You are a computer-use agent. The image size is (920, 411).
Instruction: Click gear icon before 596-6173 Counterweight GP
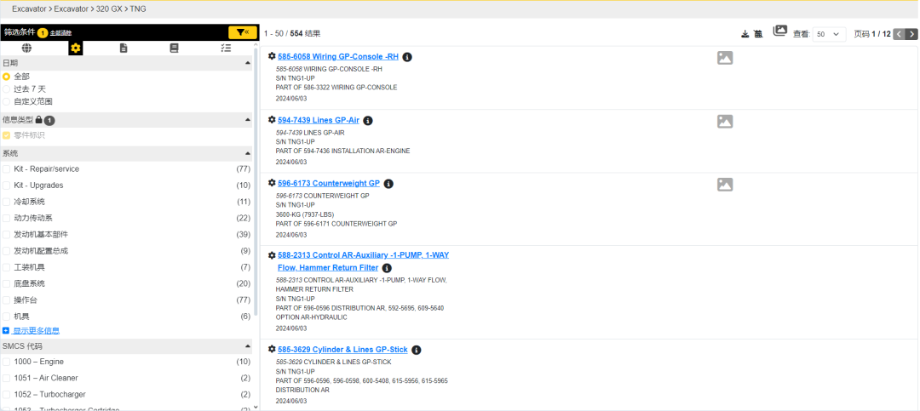[272, 183]
